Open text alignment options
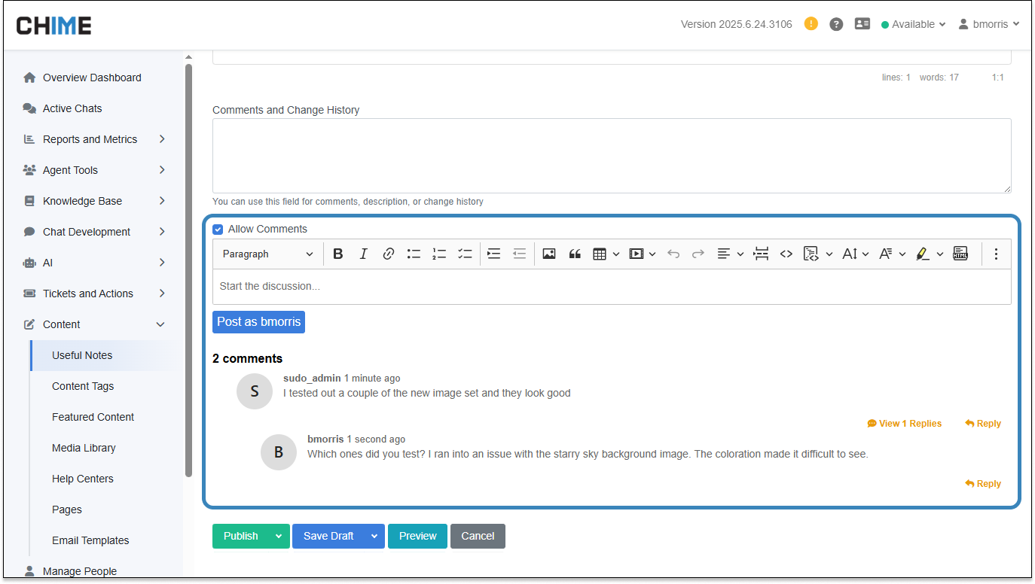 730,254
